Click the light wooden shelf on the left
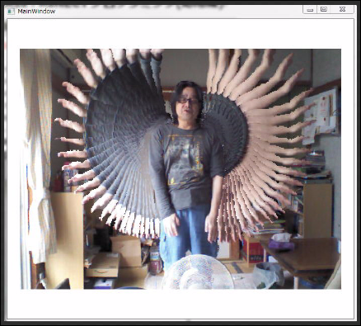 66,239
